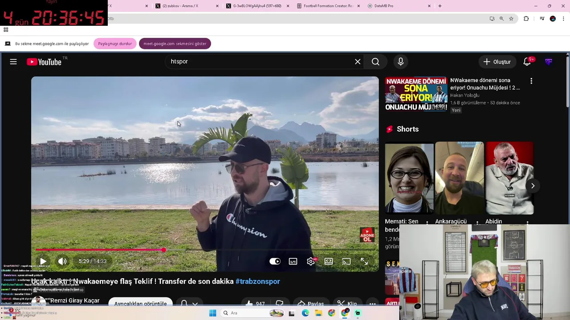Open the Memati: Sen short thumbnail
The image size is (570, 320).
click(x=409, y=178)
